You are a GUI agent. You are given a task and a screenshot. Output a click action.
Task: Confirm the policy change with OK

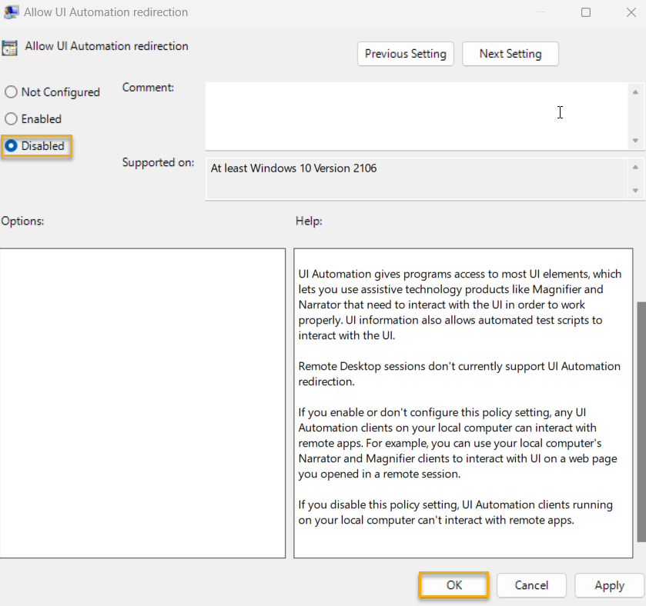pyautogui.click(x=453, y=585)
